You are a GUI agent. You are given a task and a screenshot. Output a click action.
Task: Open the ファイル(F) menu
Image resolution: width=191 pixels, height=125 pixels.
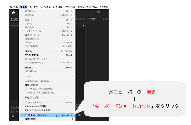(14, 7)
